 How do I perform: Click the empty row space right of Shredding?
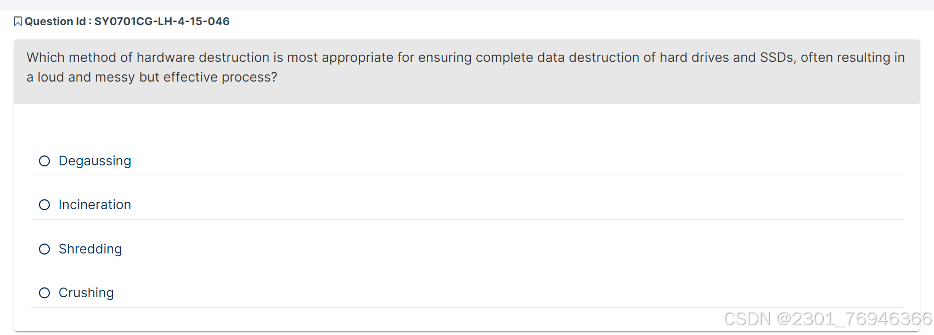494,249
